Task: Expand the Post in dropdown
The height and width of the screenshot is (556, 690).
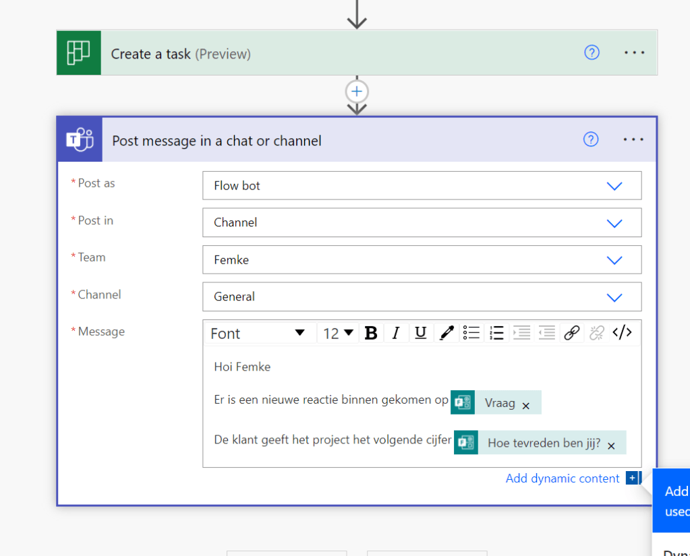Action: (614, 223)
